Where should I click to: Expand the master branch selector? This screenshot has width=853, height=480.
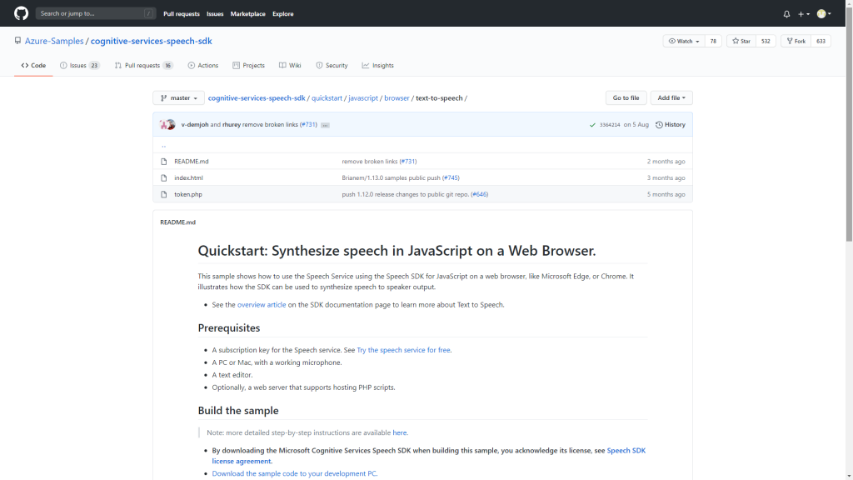pos(178,98)
